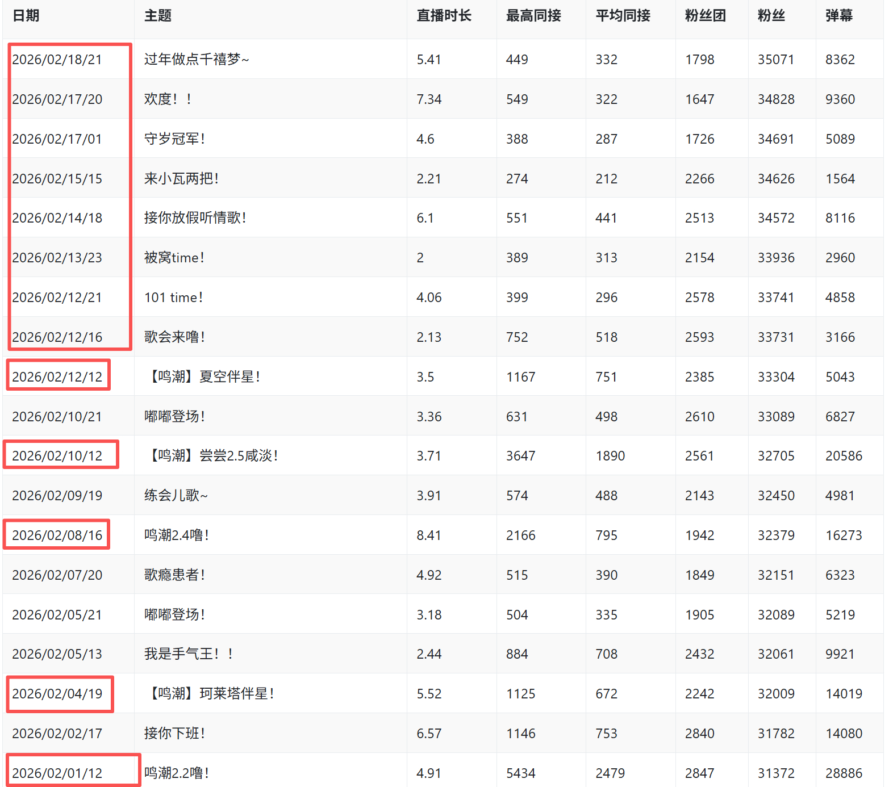Open the stream titled 过年做点千禧梦~
Image resolution: width=893 pixels, height=787 pixels.
[197, 60]
